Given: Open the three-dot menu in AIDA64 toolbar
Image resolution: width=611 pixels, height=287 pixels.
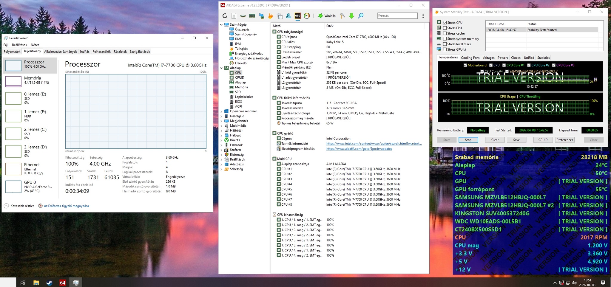Looking at the screenshot, I should point(423,16).
